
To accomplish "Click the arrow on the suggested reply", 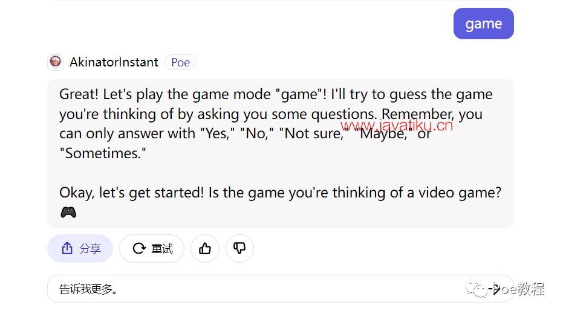I will tap(494, 289).
